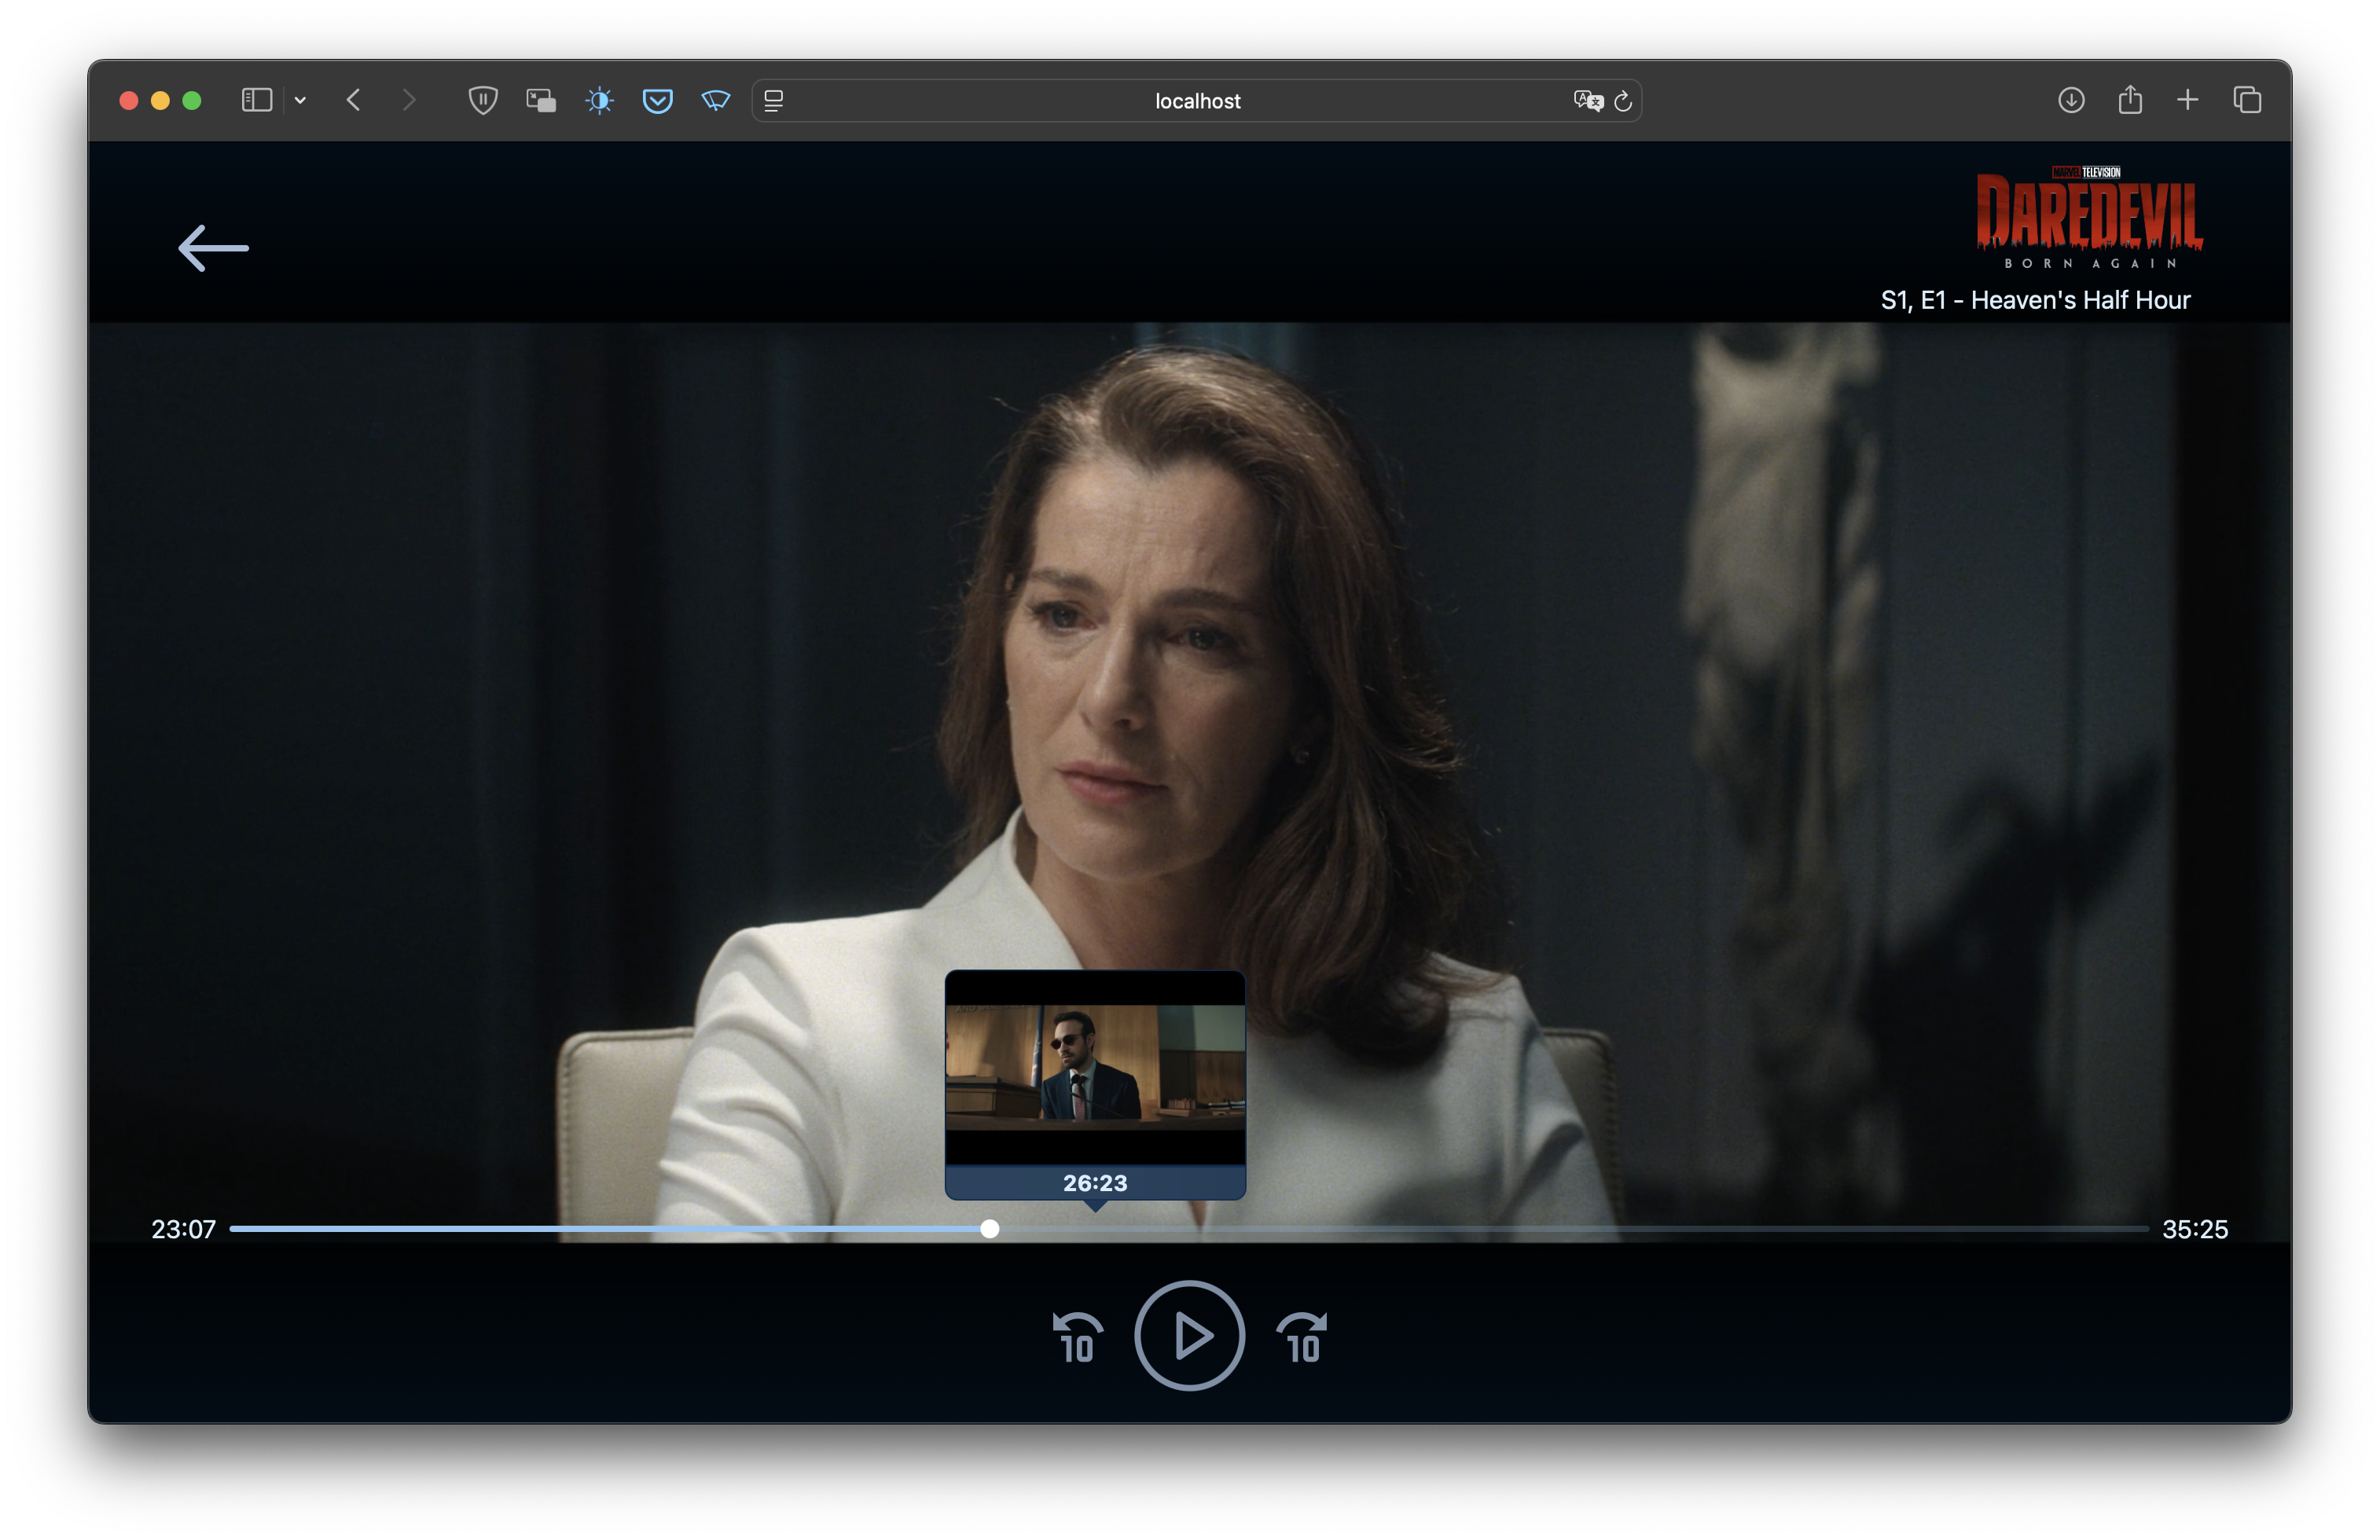Open the Pocket save extension
2380x1540 pixels.
click(x=657, y=101)
